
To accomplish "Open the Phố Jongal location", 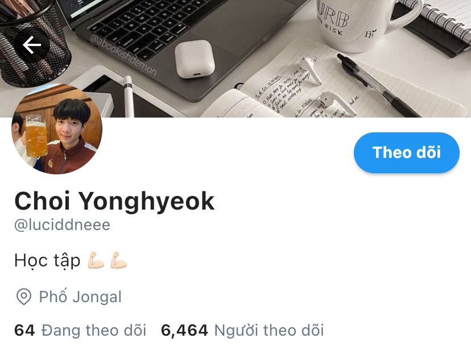I will click(80, 296).
